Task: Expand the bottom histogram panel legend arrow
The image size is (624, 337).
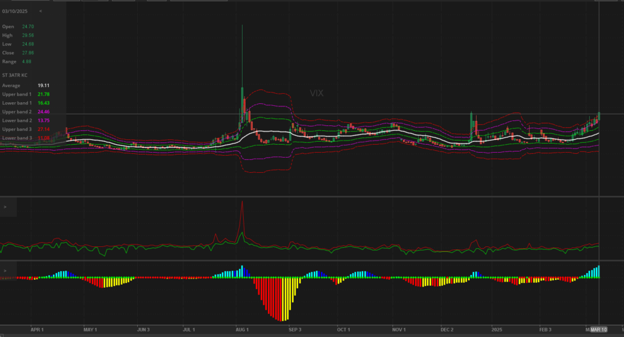Action: coord(5,271)
